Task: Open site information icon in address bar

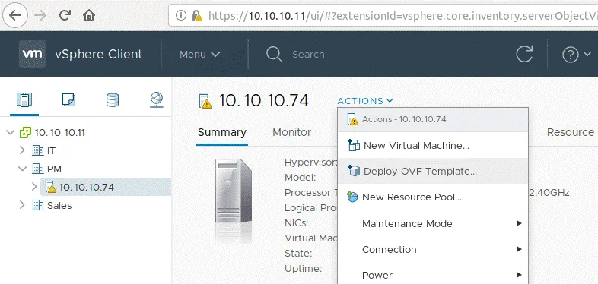Action: 181,15
